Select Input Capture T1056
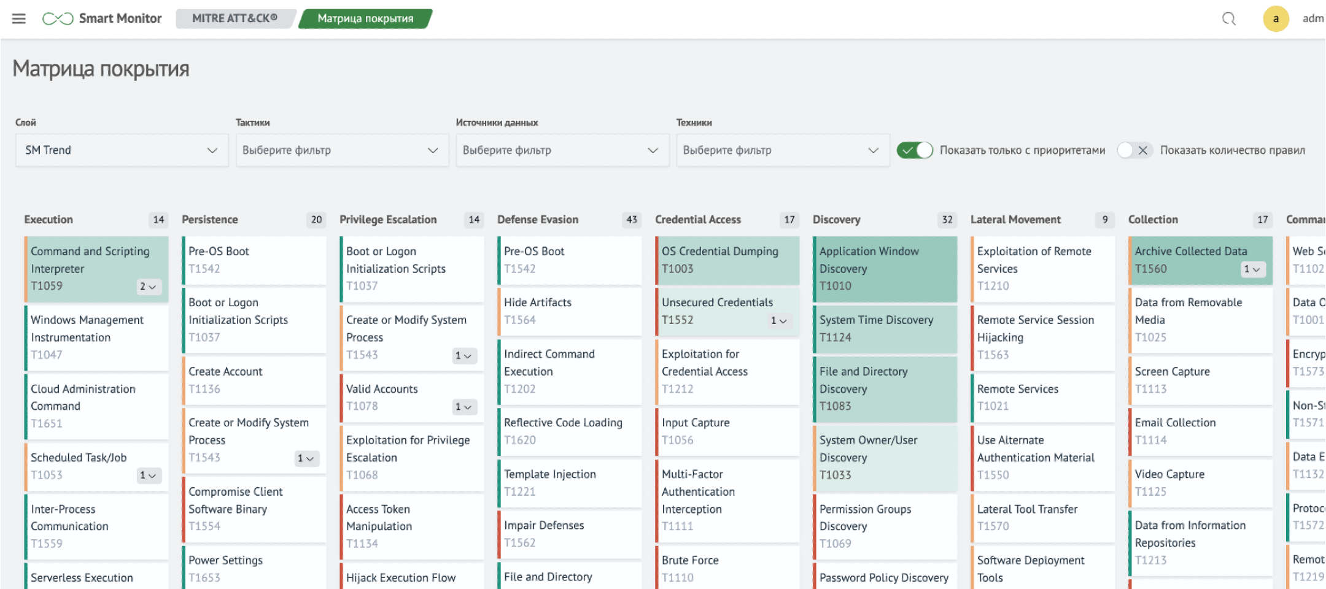Viewport: 1326px width, 589px height. tap(727, 432)
